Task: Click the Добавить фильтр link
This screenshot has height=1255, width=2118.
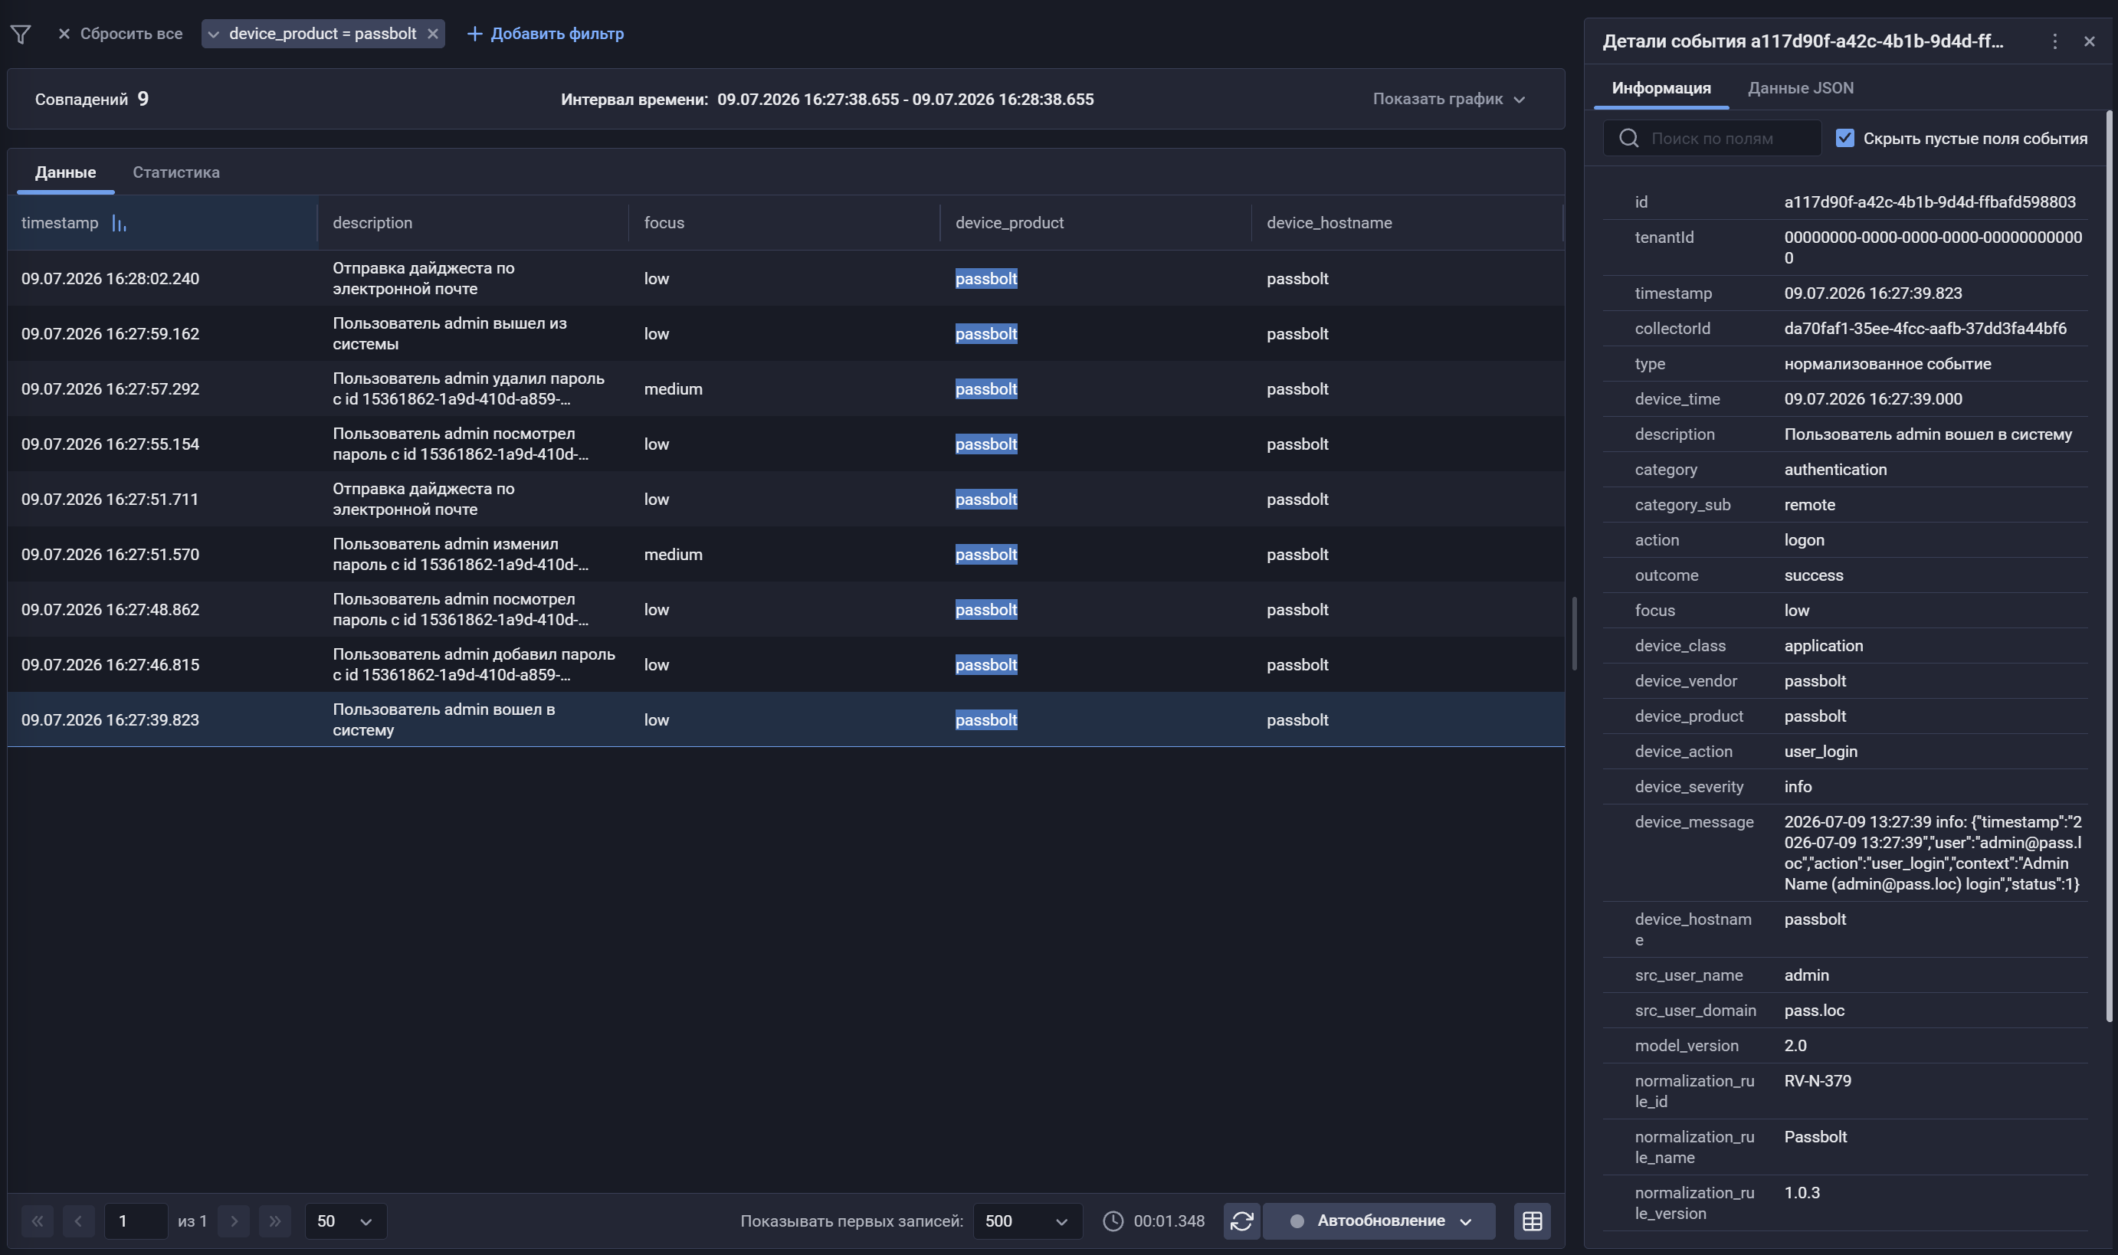Action: point(546,34)
